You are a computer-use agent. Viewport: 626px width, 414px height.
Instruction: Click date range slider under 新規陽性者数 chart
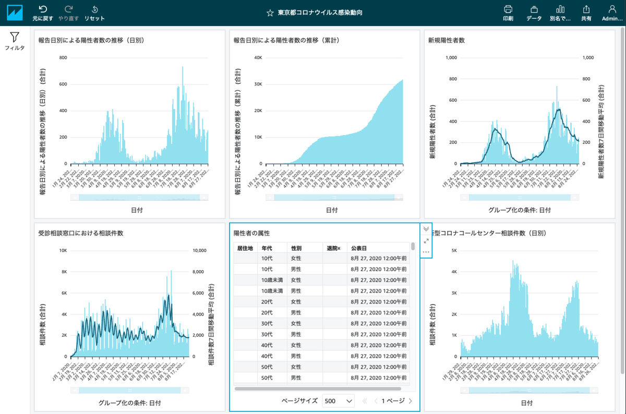pos(520,198)
